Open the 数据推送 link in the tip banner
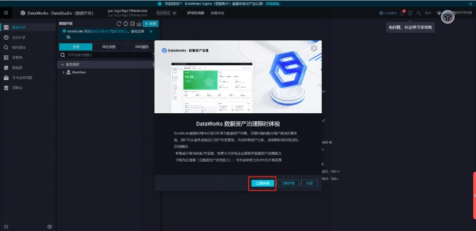This screenshot has width=476, height=231. point(121,31)
